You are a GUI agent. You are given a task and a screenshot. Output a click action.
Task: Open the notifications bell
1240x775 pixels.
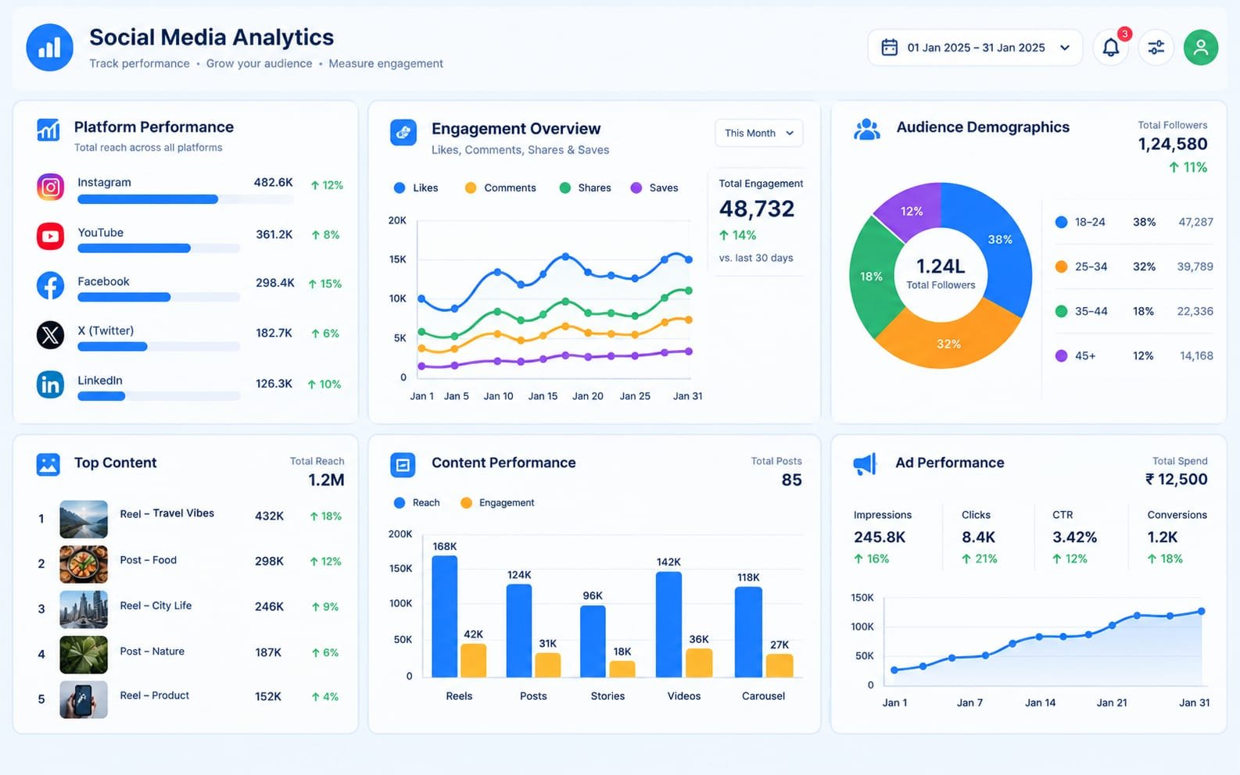tap(1110, 48)
